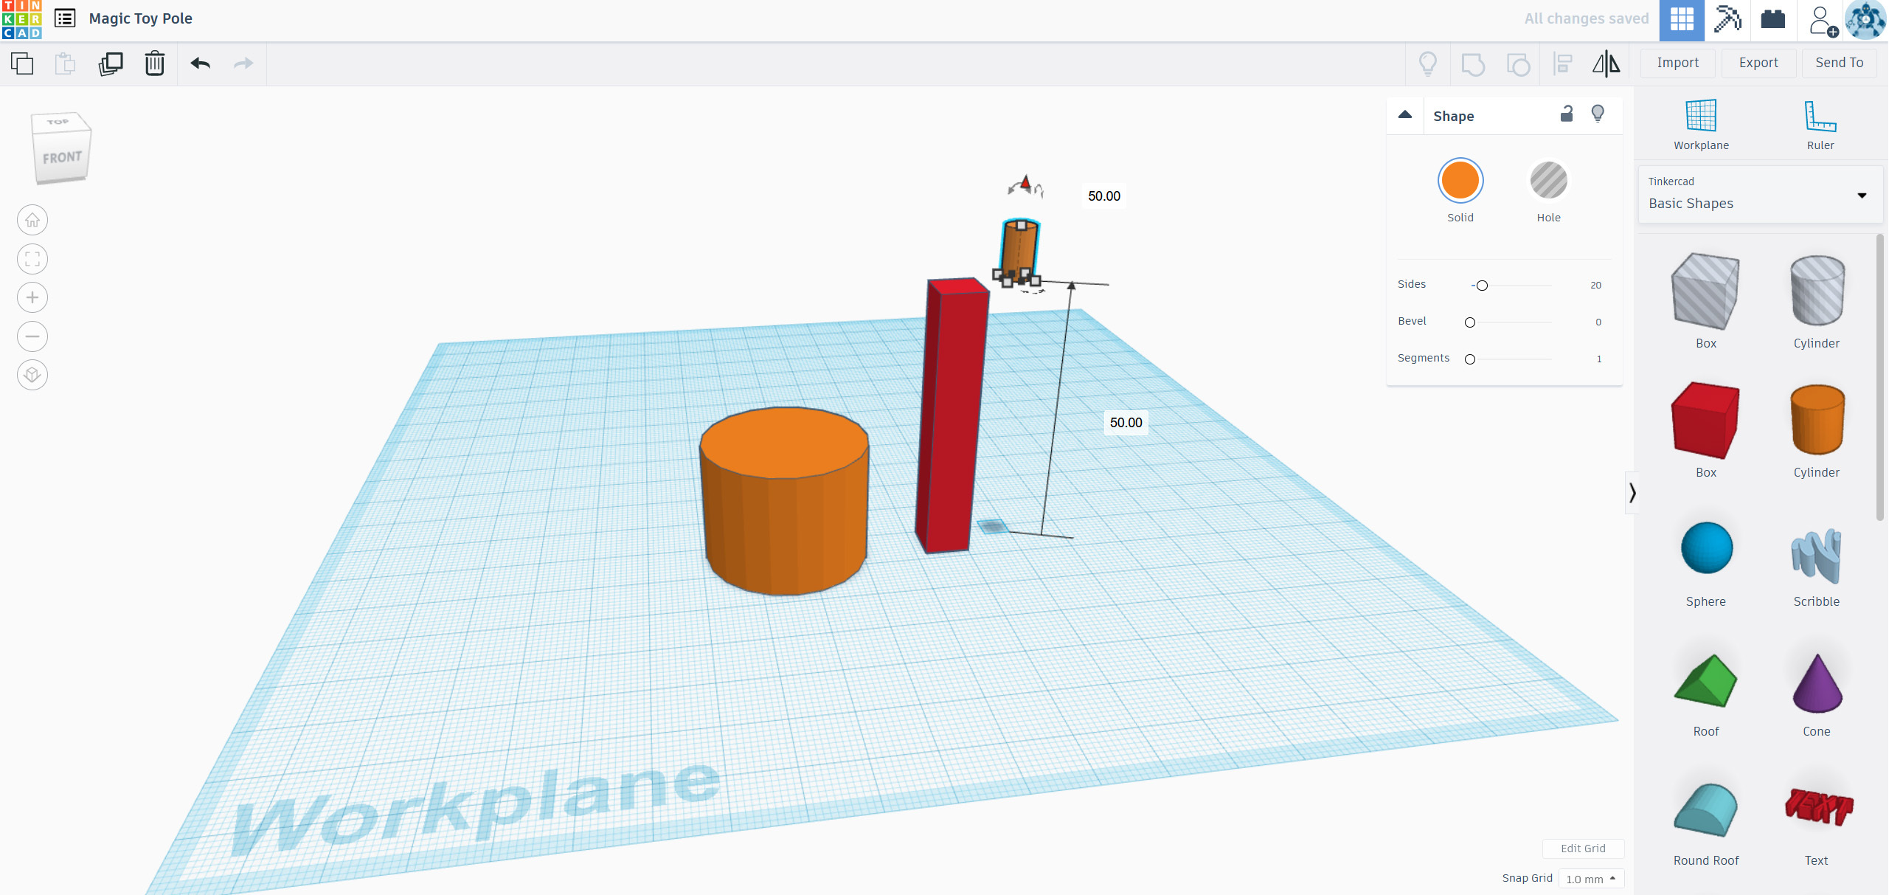Click the Duplicate and repeat icon
This screenshot has height=895, width=1889.
(111, 63)
